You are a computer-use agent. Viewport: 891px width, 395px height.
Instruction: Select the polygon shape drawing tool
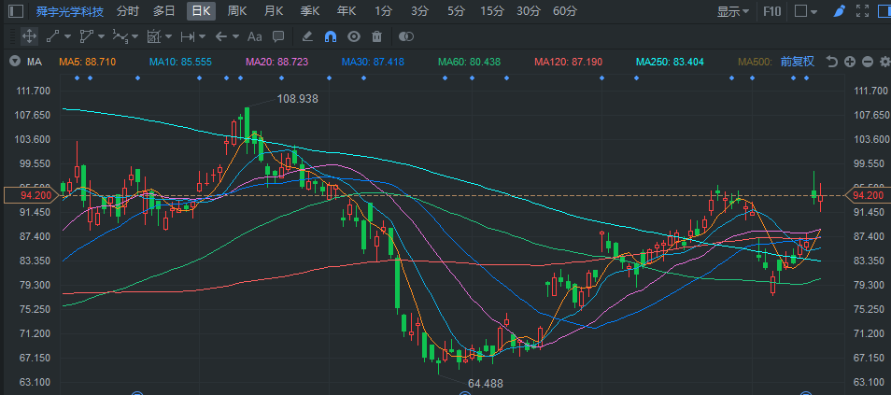pos(86,36)
